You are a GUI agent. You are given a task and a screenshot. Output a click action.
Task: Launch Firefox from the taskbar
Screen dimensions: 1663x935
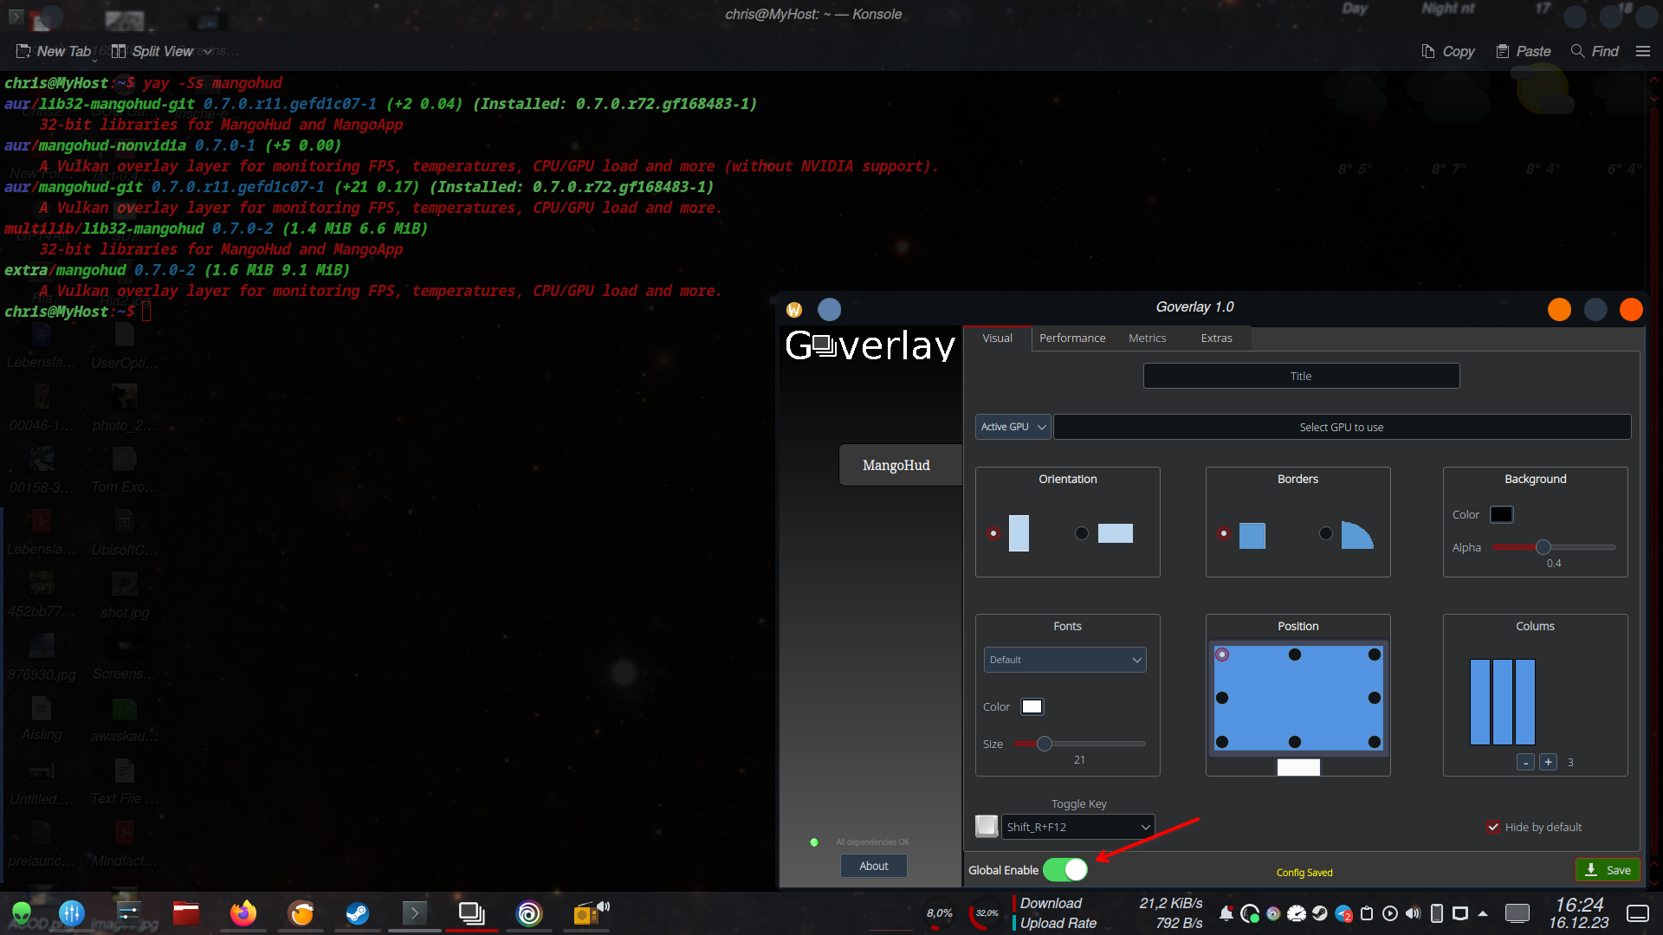[243, 913]
